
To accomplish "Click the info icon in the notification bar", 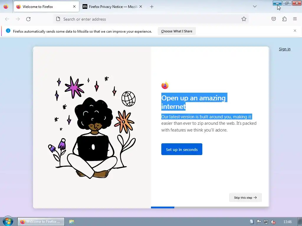I will (x=8, y=31).
